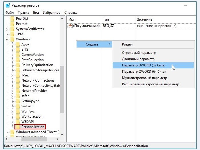Click the Appx folder icon

18,44
